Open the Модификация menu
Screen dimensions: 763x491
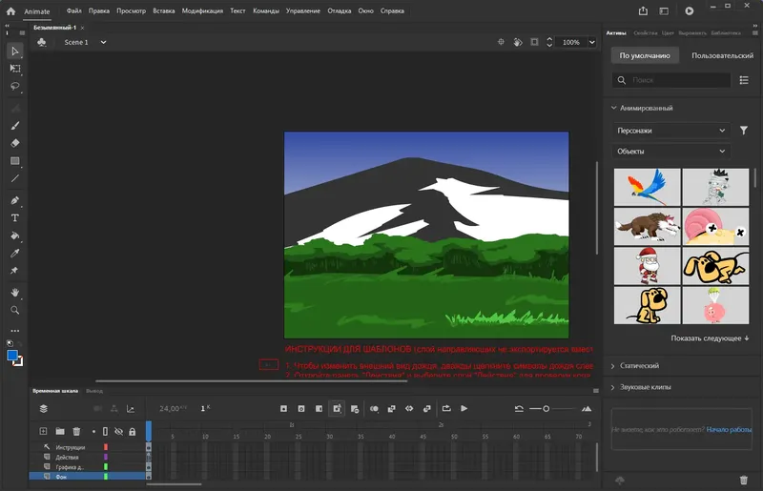click(x=202, y=10)
